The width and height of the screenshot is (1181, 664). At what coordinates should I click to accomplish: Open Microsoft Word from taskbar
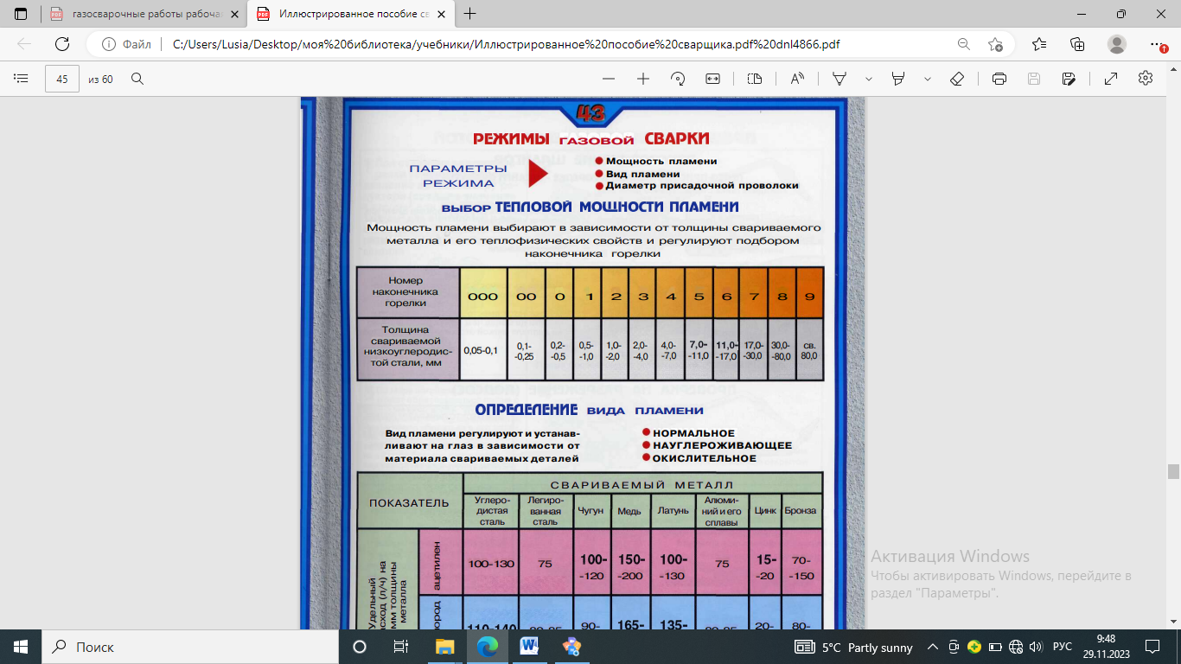529,647
